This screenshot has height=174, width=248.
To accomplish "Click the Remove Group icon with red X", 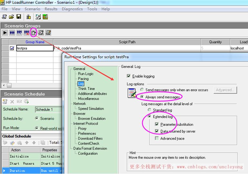I will tap(26, 33).
